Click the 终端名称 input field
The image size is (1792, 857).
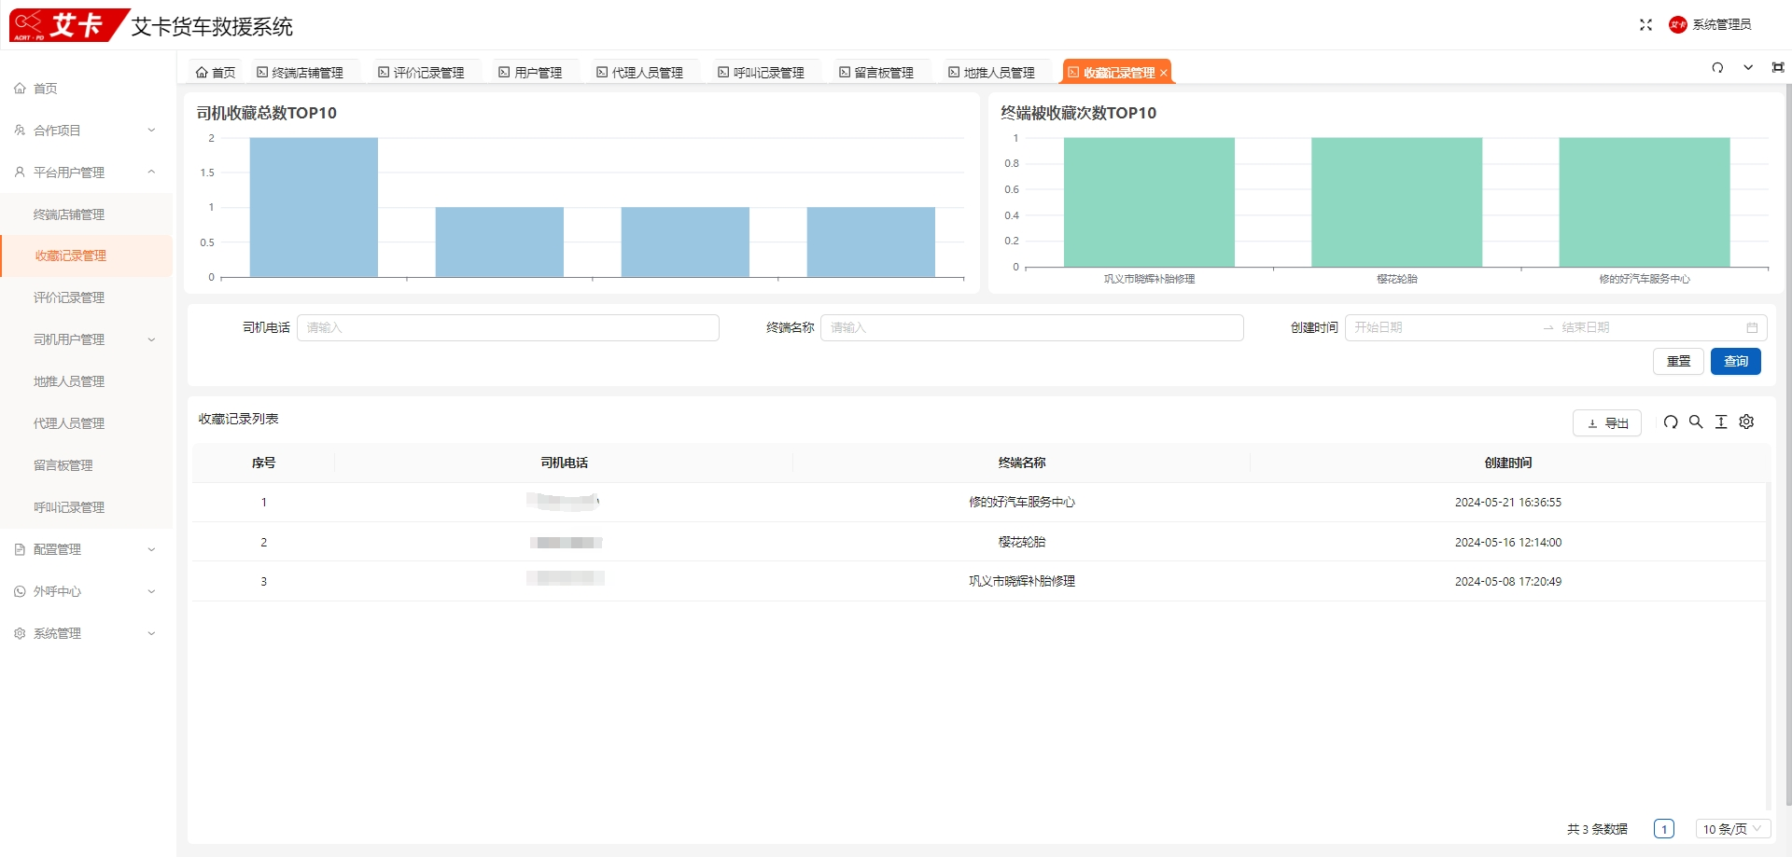[1031, 327]
